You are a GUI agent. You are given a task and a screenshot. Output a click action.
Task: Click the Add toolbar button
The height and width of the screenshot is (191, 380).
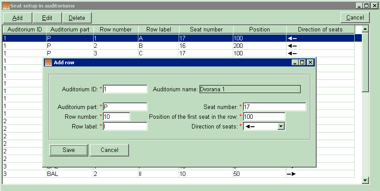[x=18, y=18]
